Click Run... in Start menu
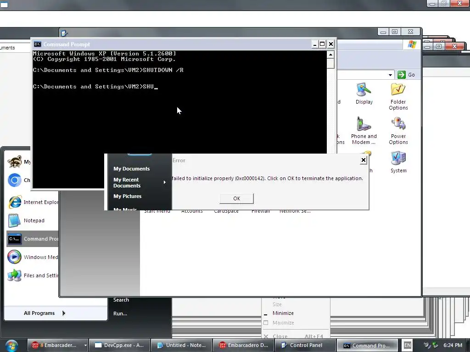This screenshot has width=470, height=352. pyautogui.click(x=120, y=313)
